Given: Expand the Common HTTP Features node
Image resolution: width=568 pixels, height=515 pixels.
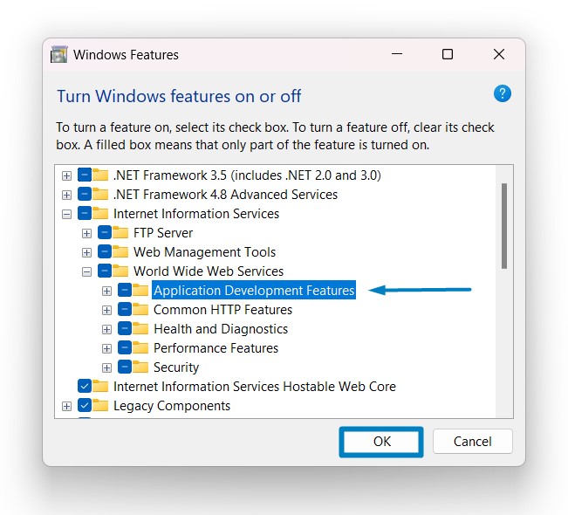Looking at the screenshot, I should coord(106,310).
